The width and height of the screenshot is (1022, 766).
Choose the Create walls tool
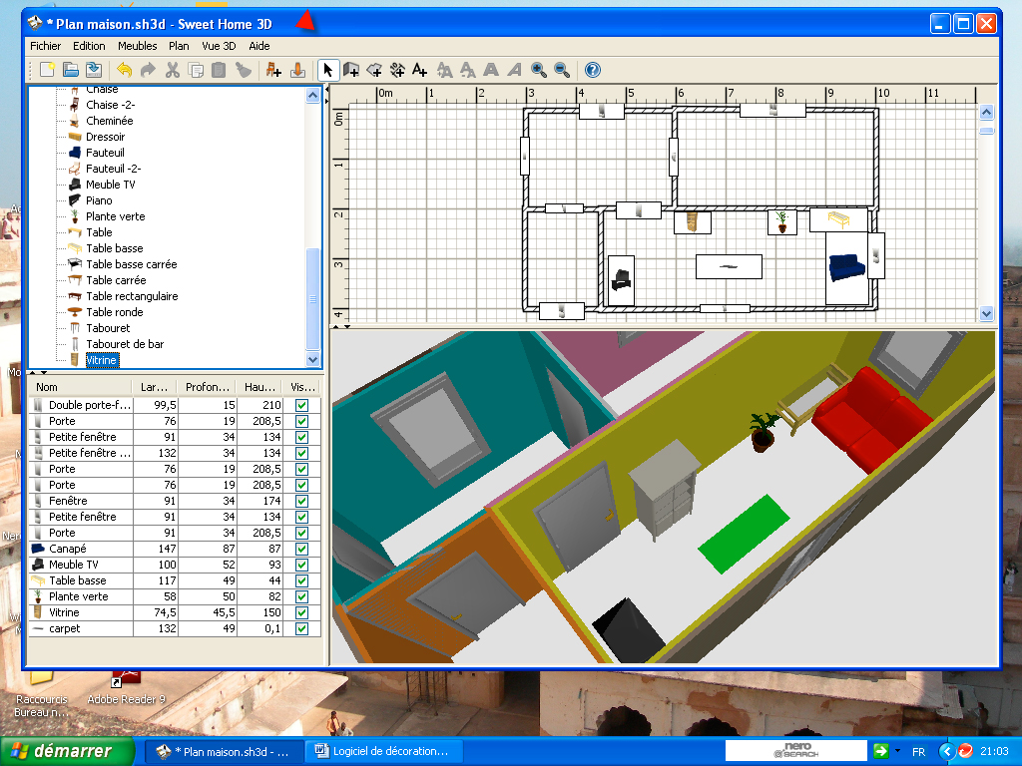(x=351, y=70)
